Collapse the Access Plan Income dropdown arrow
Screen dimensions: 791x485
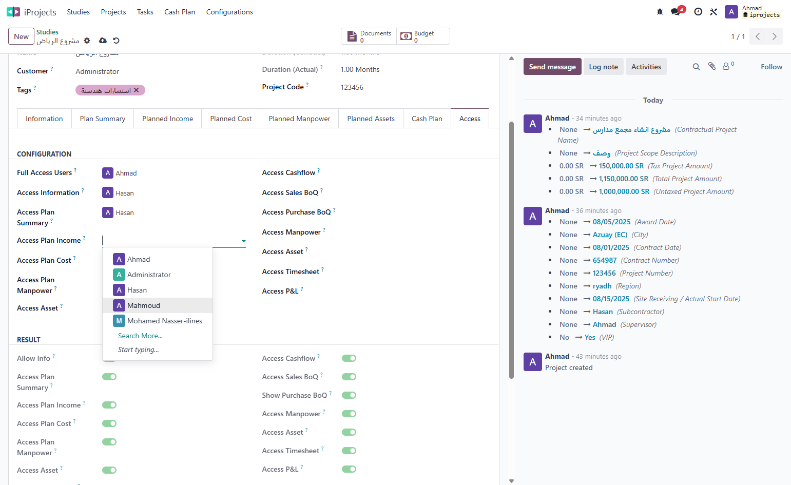[244, 241]
